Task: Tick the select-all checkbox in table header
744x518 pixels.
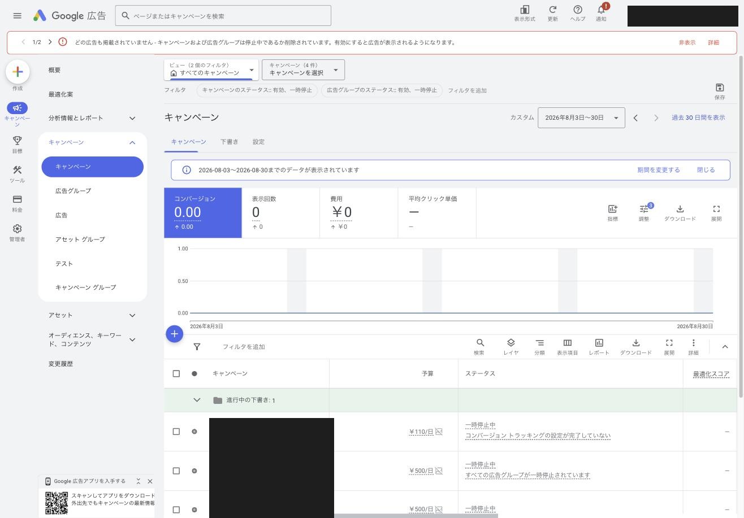Action: (176, 373)
